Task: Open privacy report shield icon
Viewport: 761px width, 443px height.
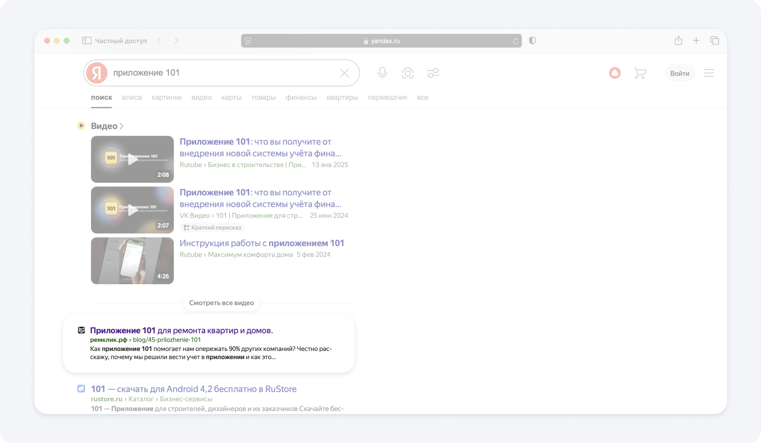Action: (532, 41)
